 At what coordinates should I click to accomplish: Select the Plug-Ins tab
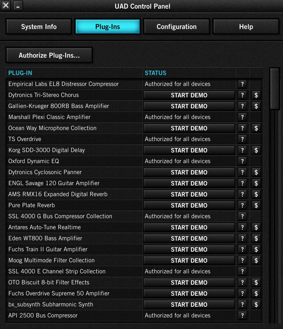[x=108, y=27]
